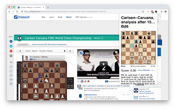Click the Tata Steel logo thumbnail in Featured
This screenshot has height=109, width=175.
click(136, 98)
